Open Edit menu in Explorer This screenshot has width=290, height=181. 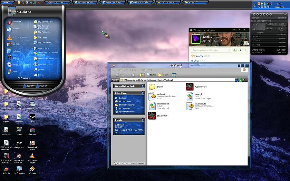tap(120, 70)
